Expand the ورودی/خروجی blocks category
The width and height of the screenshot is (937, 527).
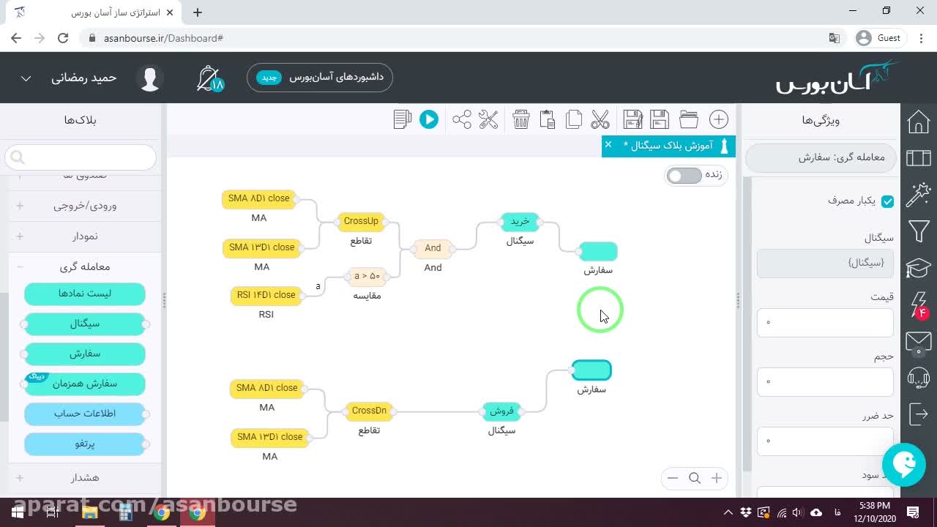coord(85,206)
